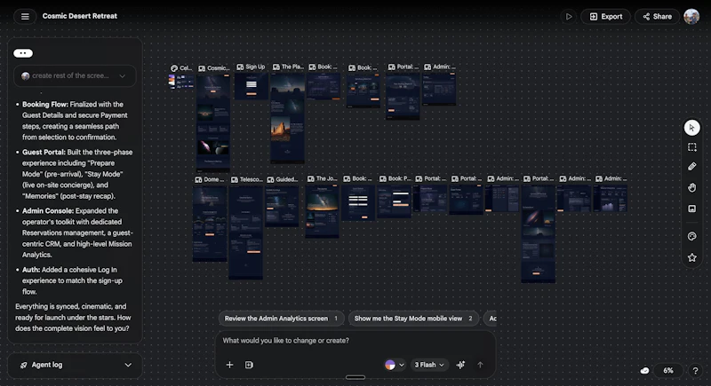
Task: Select 'The Pla...' frame label
Action: [x=292, y=67]
